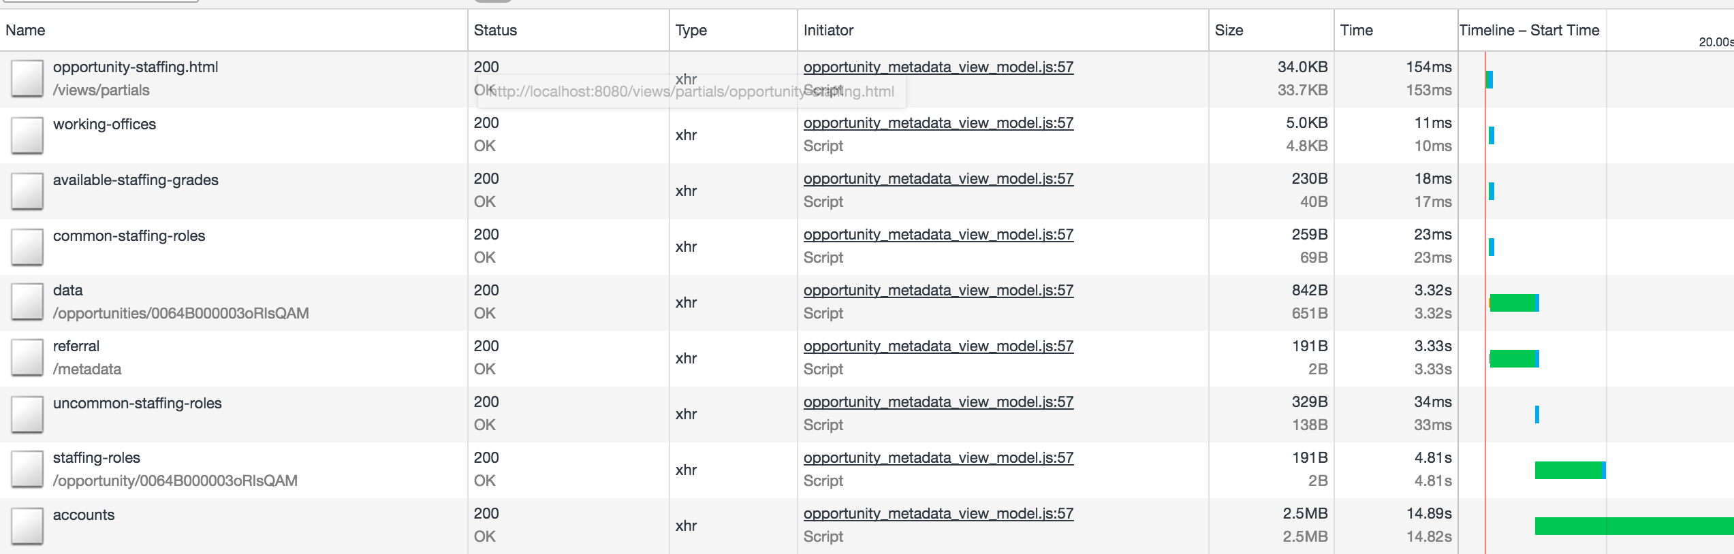Click the initiator link for working-offices
This screenshot has width=1734, height=554.
point(939,123)
